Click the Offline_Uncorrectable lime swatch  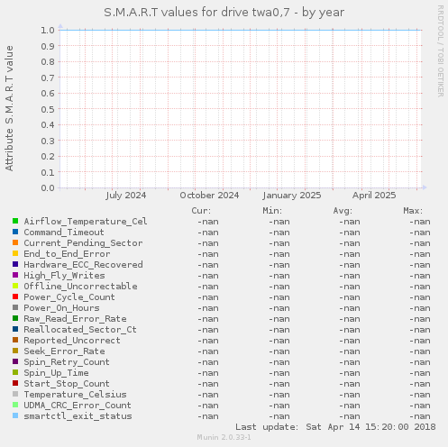[x=15, y=286]
